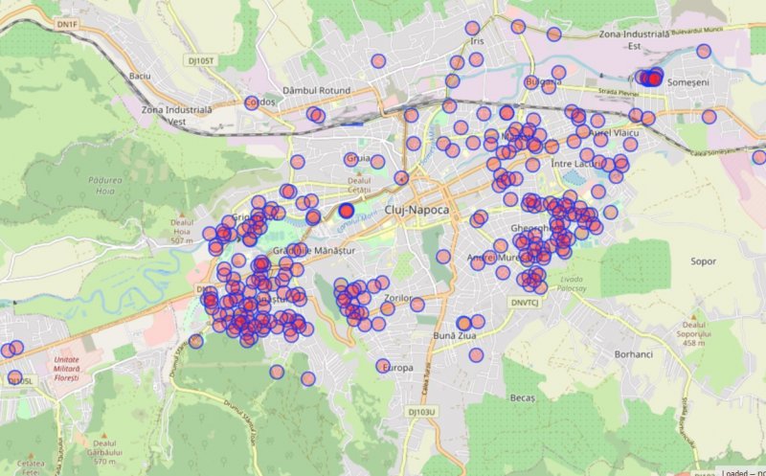Select the DJ105T road sign
766x476 pixels.
201,60
